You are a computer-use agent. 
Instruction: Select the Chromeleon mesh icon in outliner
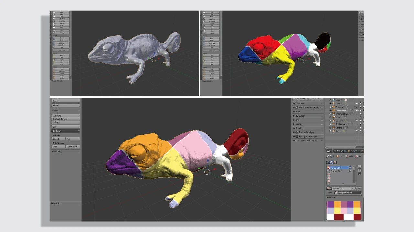pyautogui.click(x=334, y=111)
